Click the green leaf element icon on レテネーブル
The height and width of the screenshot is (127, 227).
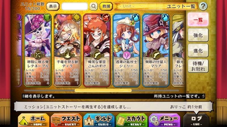point(47,17)
